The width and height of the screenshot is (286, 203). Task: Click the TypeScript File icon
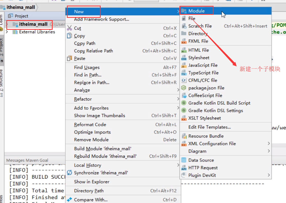(x=184, y=73)
